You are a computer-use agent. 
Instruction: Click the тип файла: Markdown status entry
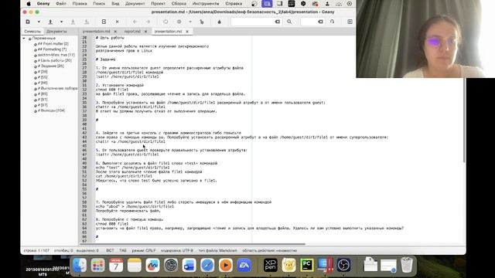[x=218, y=250]
